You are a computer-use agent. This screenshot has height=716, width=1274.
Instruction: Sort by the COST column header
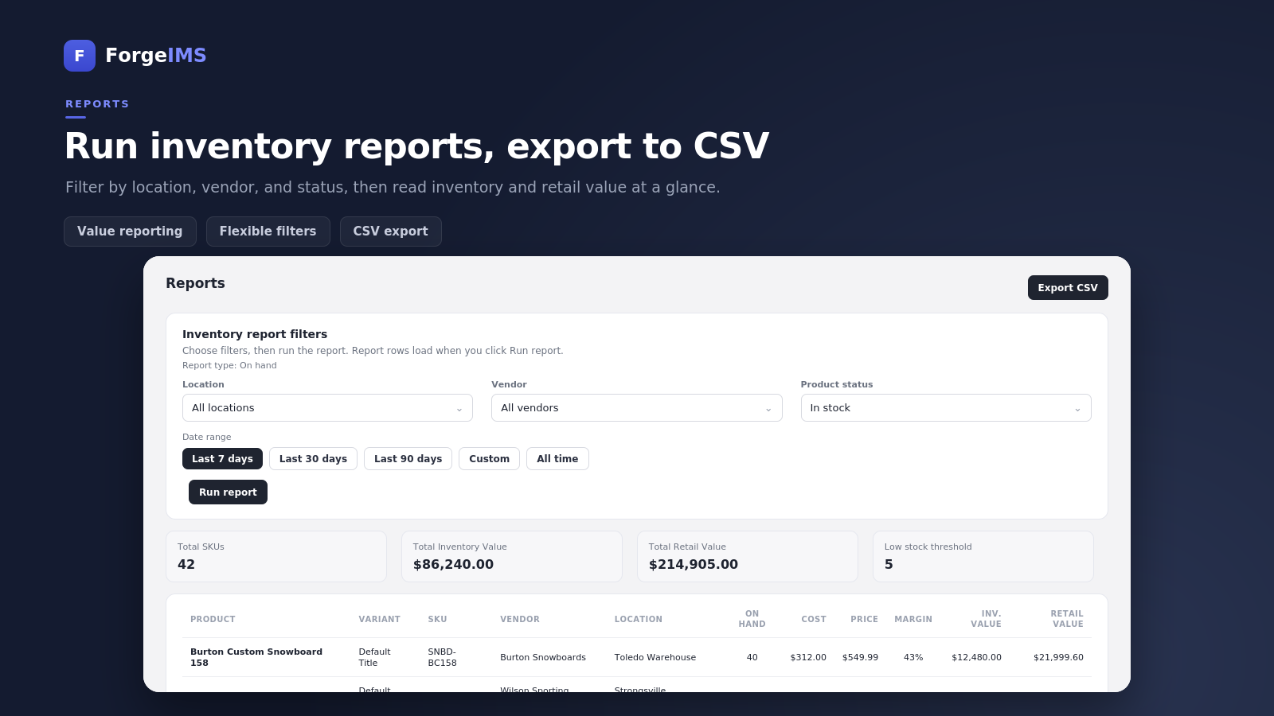(814, 619)
